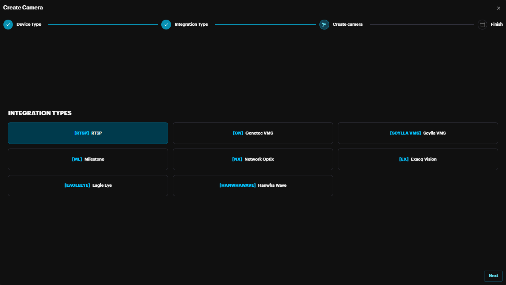Click the Device Type step checkmark icon
Image resolution: width=506 pixels, height=285 pixels.
pyautogui.click(x=8, y=25)
